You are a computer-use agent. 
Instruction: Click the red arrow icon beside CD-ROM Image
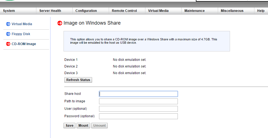point(8,44)
